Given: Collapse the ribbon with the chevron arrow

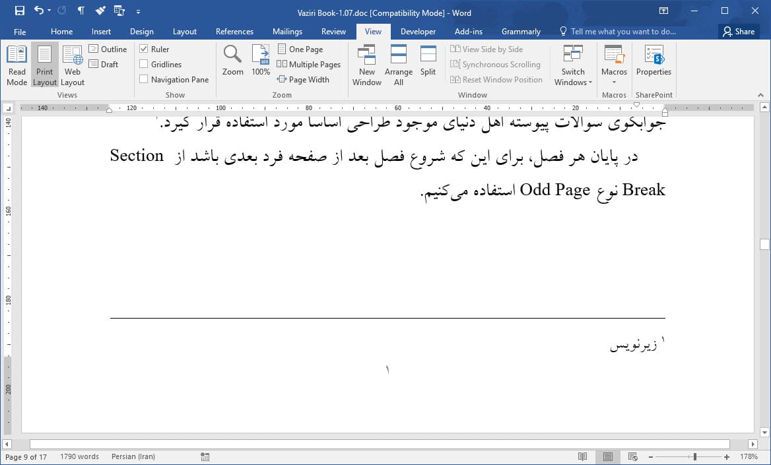Looking at the screenshot, I should [760, 94].
